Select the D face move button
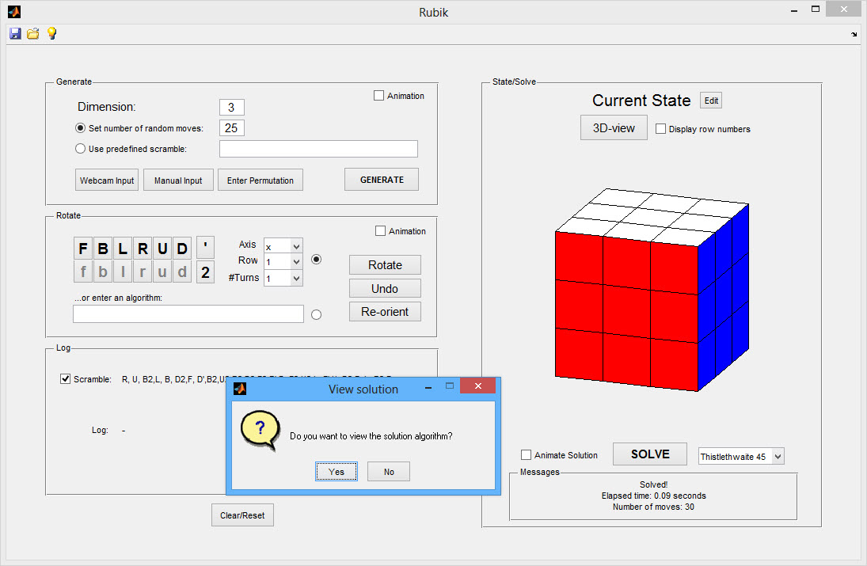This screenshot has width=867, height=566. coord(182,249)
